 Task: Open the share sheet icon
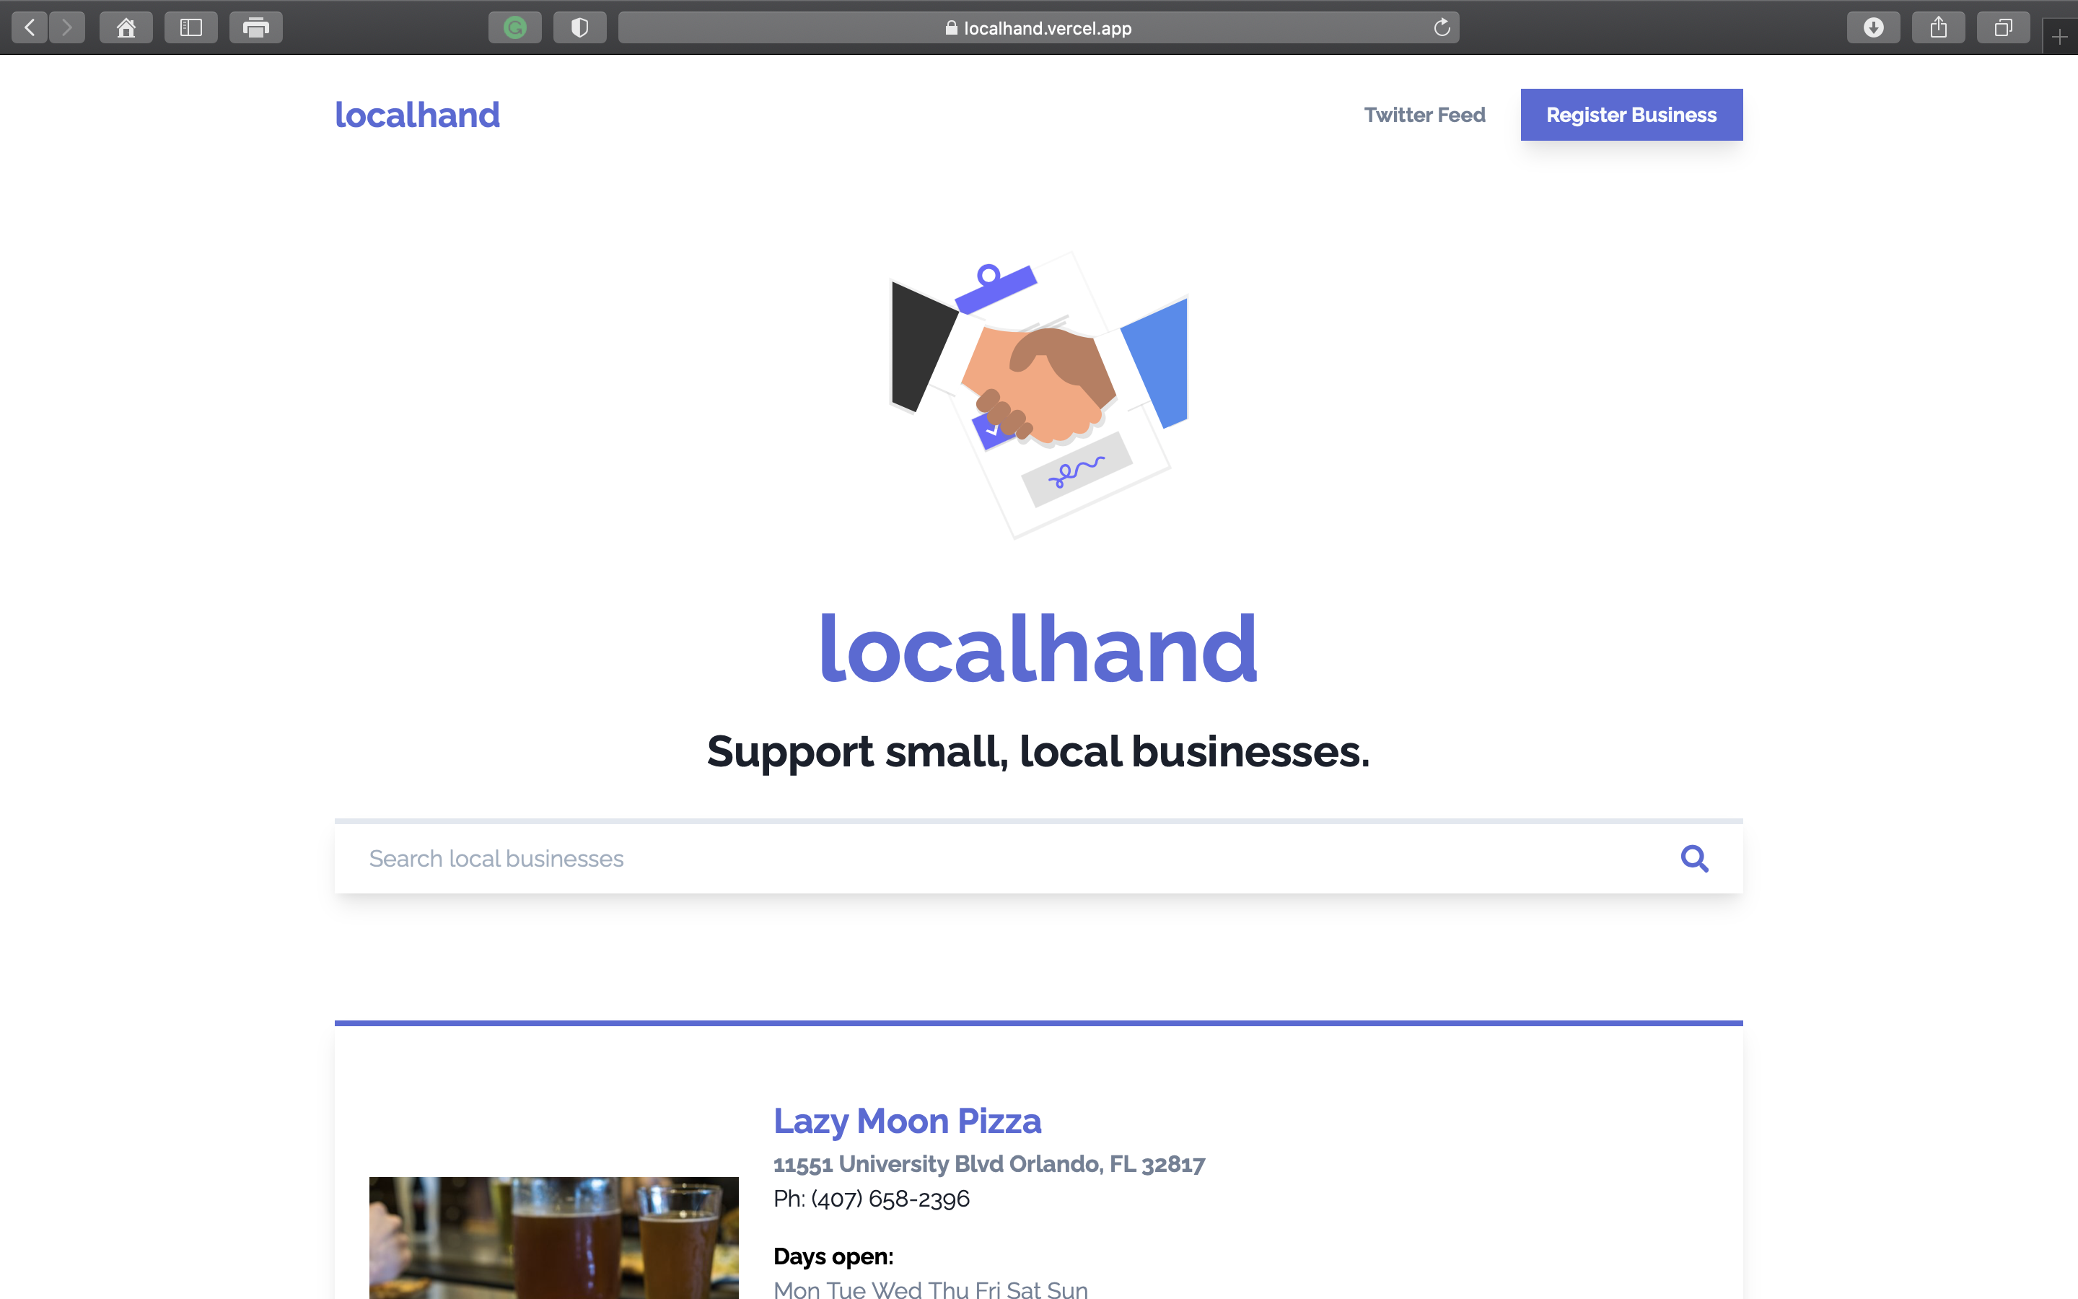click(x=1938, y=27)
